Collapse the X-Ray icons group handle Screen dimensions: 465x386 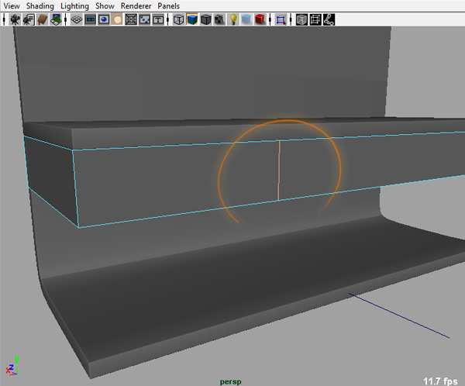(x=291, y=19)
